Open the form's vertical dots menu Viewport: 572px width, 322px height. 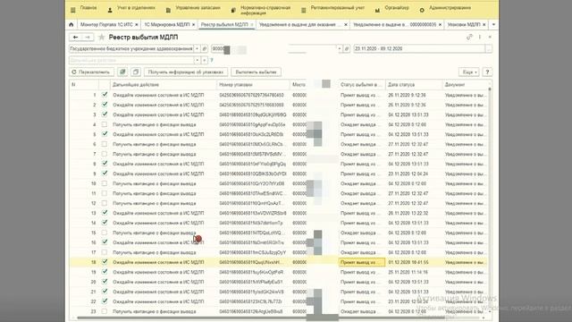480,37
